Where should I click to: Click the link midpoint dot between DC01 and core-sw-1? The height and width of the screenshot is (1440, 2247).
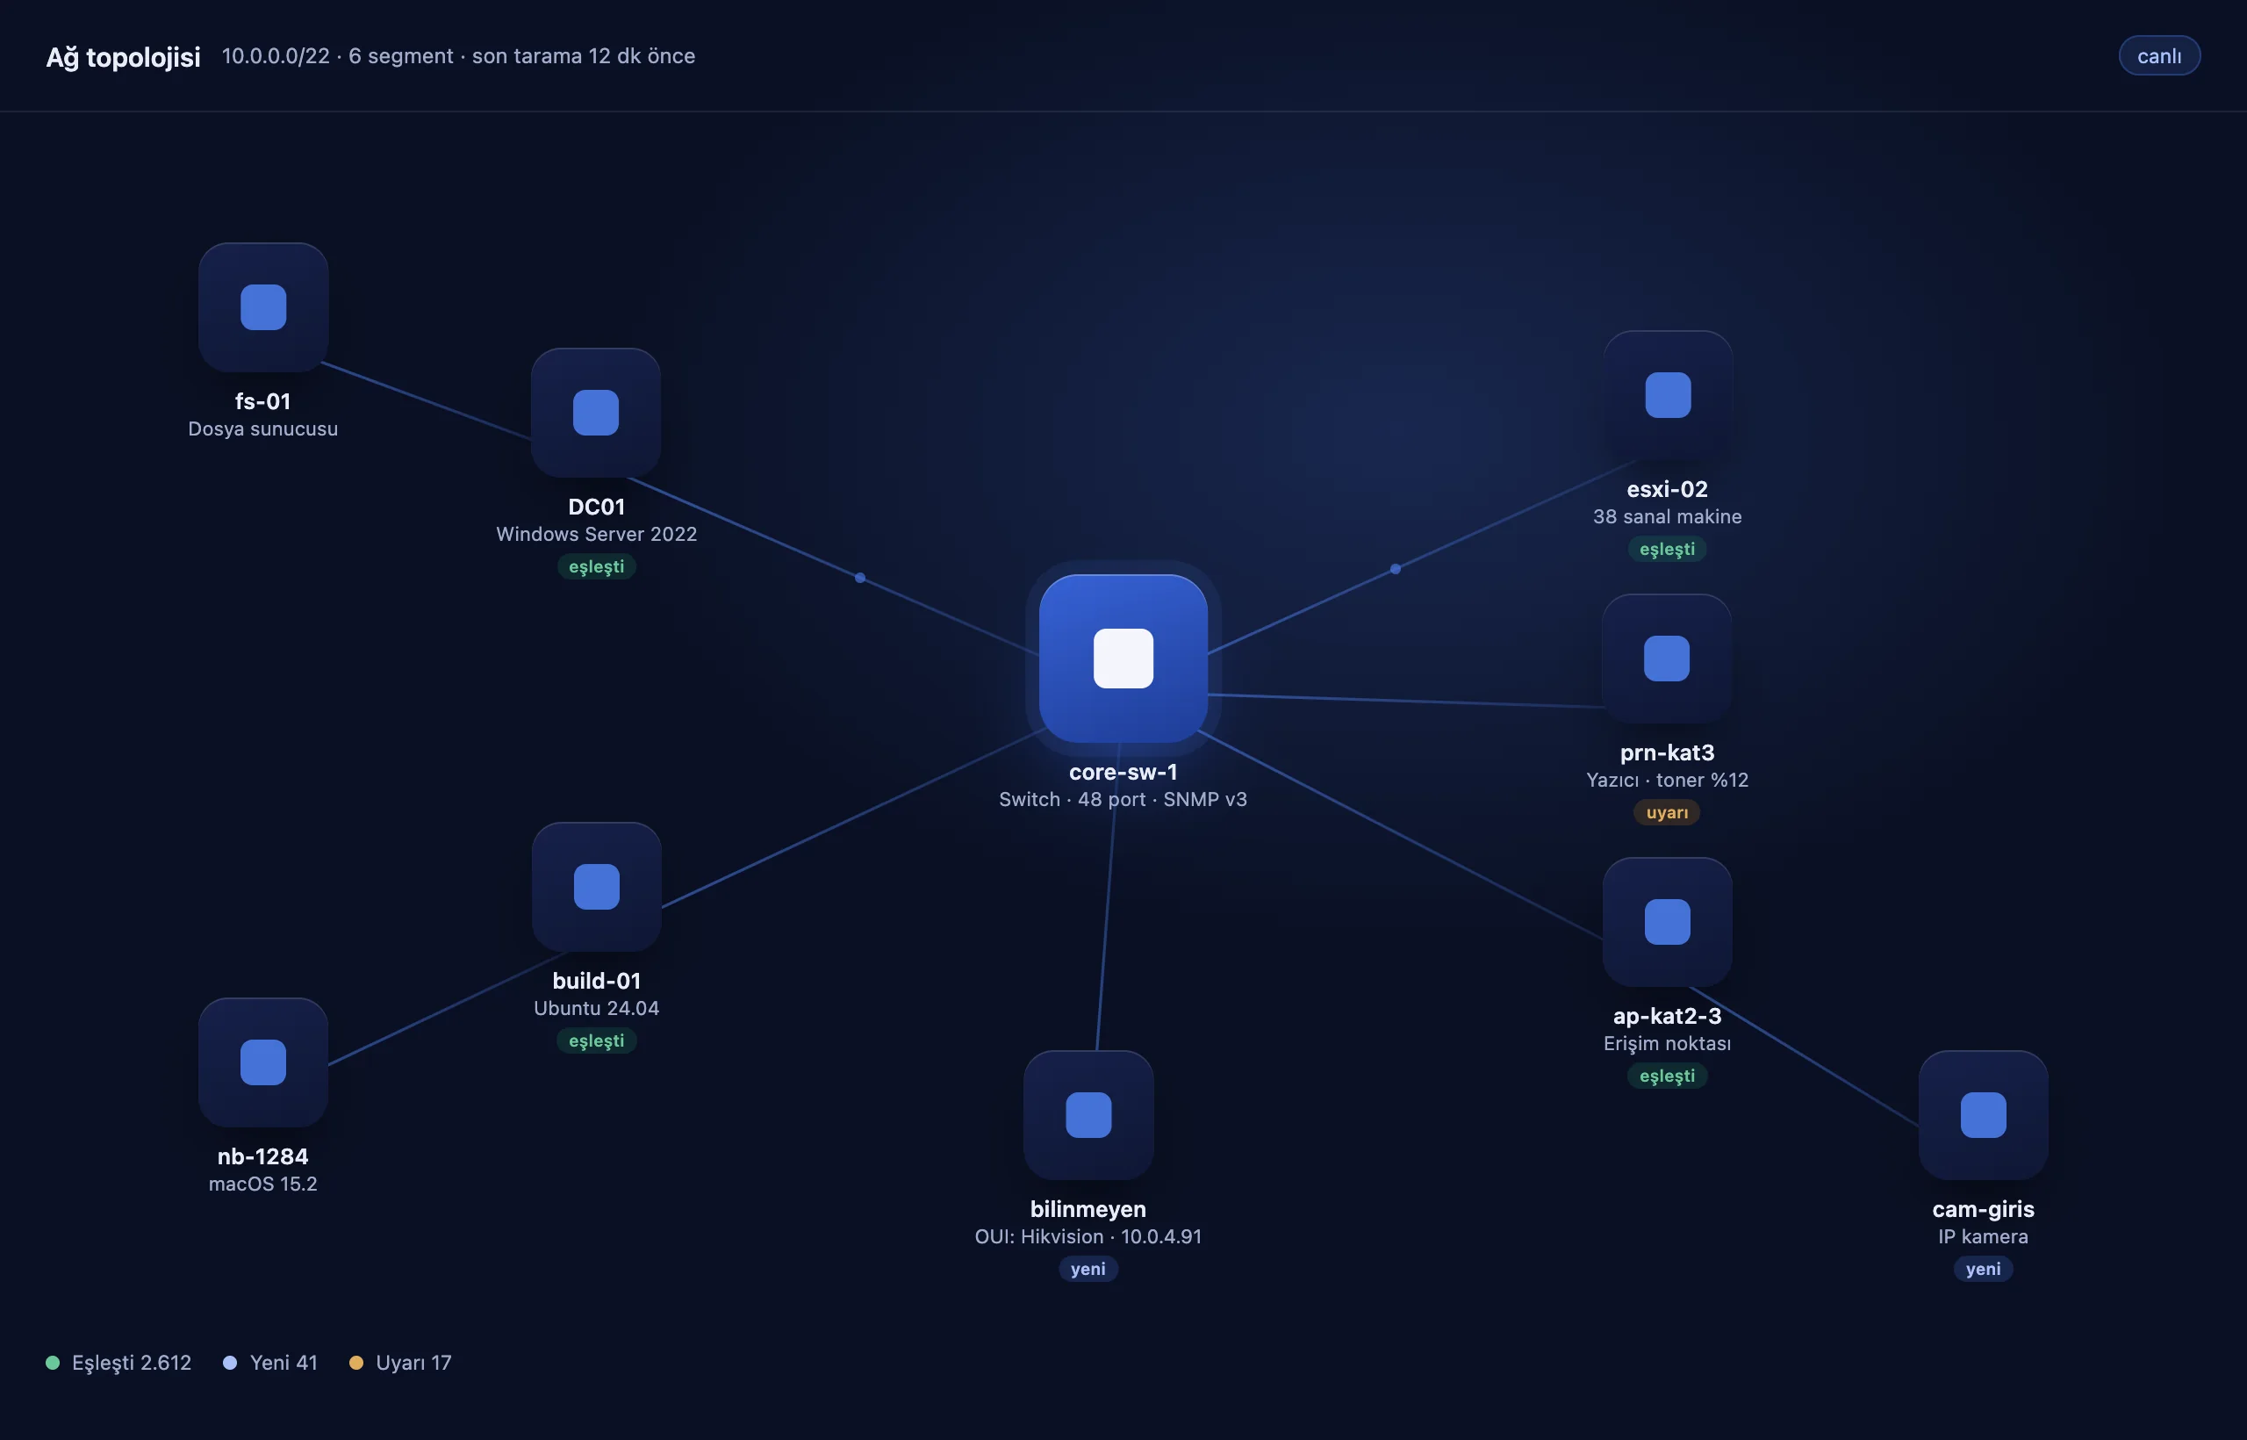pos(860,578)
